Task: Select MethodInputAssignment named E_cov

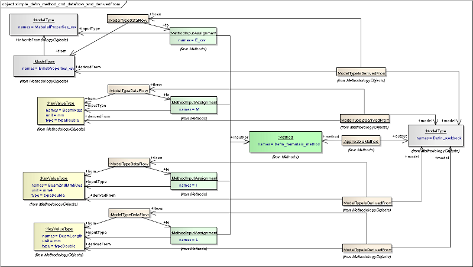Action: coord(193,36)
